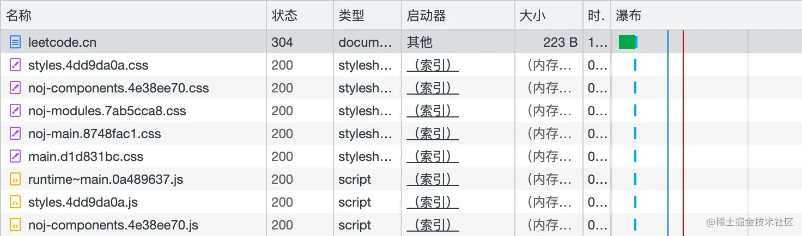The height and width of the screenshot is (236, 802).
Task: Sort by the 启动器 column header
Action: coord(458,15)
